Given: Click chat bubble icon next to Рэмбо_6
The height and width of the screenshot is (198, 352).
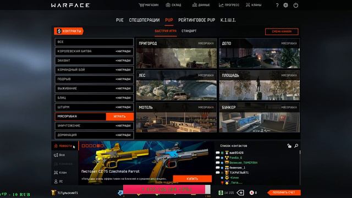Looking at the screenshot, I should click(x=218, y=158).
